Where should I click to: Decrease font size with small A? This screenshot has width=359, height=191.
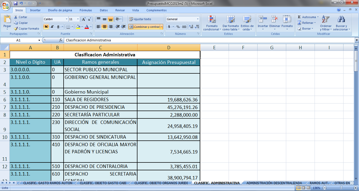[x=89, y=19]
